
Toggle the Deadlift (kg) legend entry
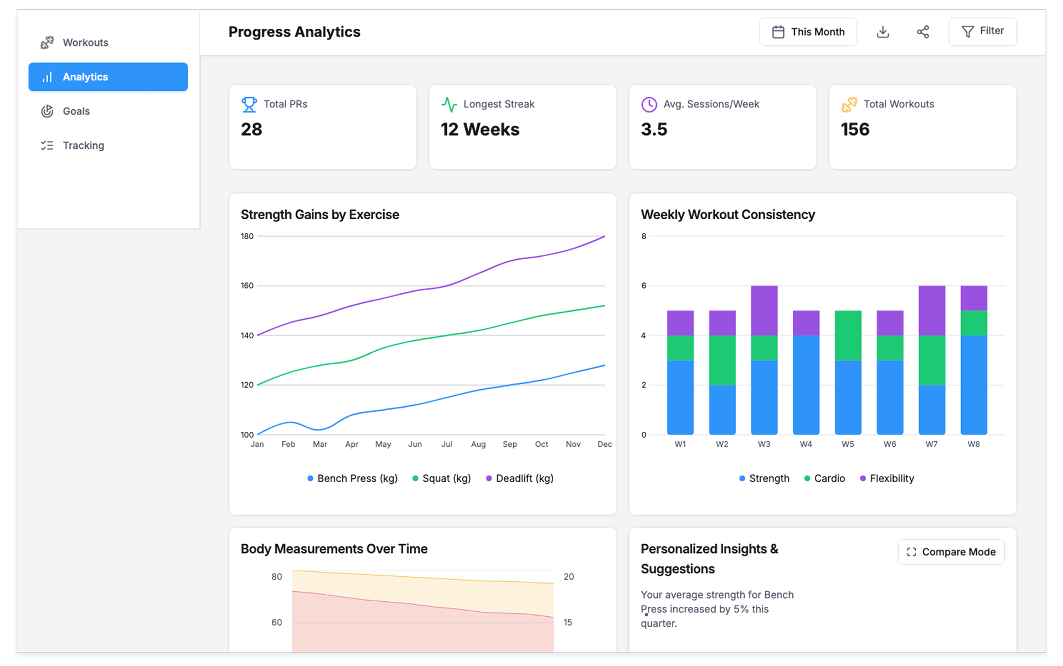(x=519, y=478)
